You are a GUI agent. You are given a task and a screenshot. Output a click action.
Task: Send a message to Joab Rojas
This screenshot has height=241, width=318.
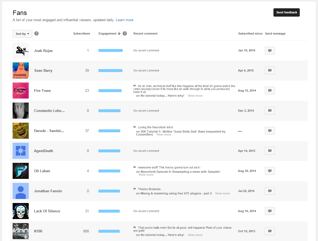(270, 51)
